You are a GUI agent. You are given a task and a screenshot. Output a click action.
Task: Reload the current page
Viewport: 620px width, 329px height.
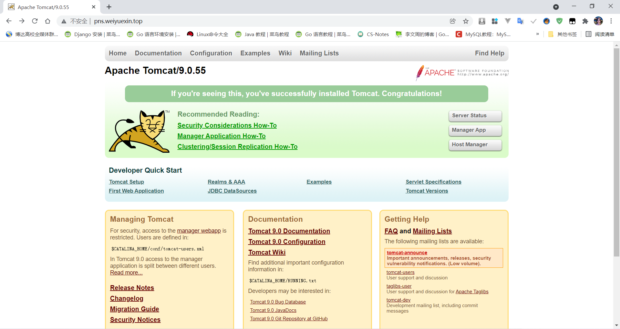(35, 21)
